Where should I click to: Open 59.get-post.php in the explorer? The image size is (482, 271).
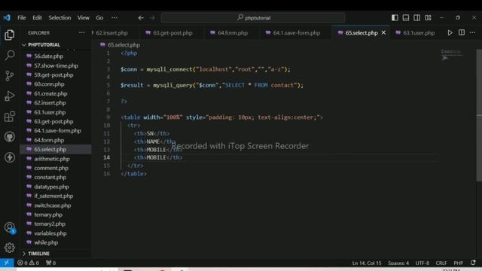tap(53, 75)
